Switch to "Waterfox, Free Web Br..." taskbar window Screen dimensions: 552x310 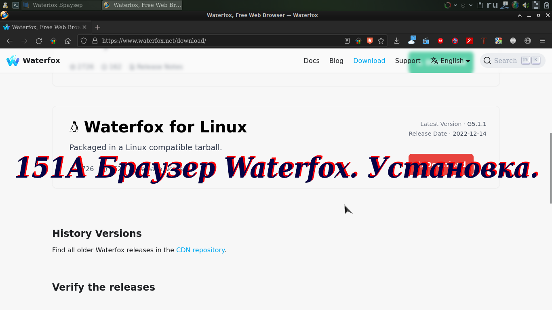[x=142, y=5]
